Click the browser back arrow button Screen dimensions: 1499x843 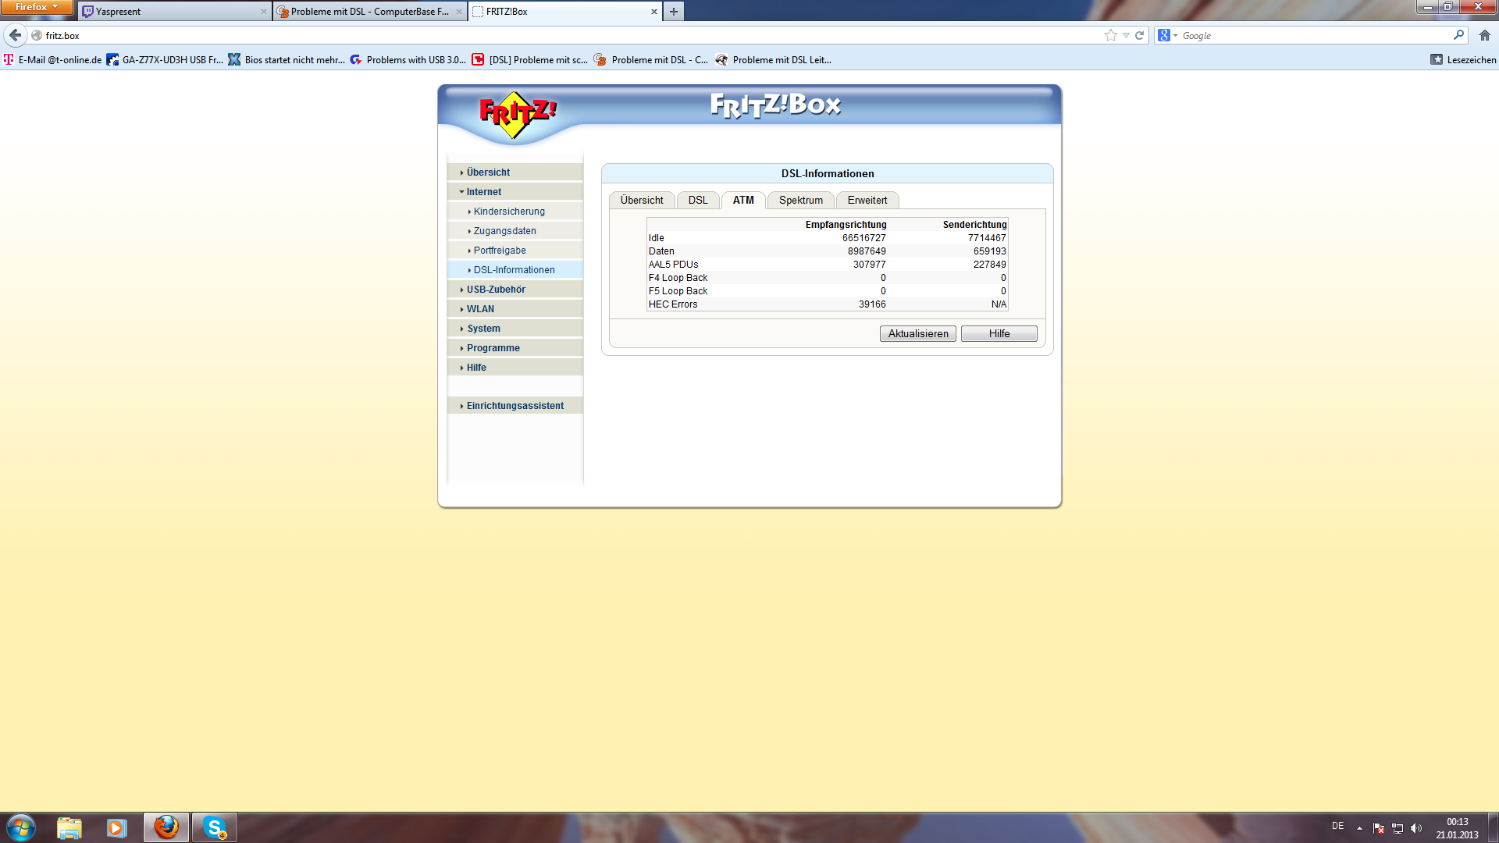pyautogui.click(x=15, y=35)
